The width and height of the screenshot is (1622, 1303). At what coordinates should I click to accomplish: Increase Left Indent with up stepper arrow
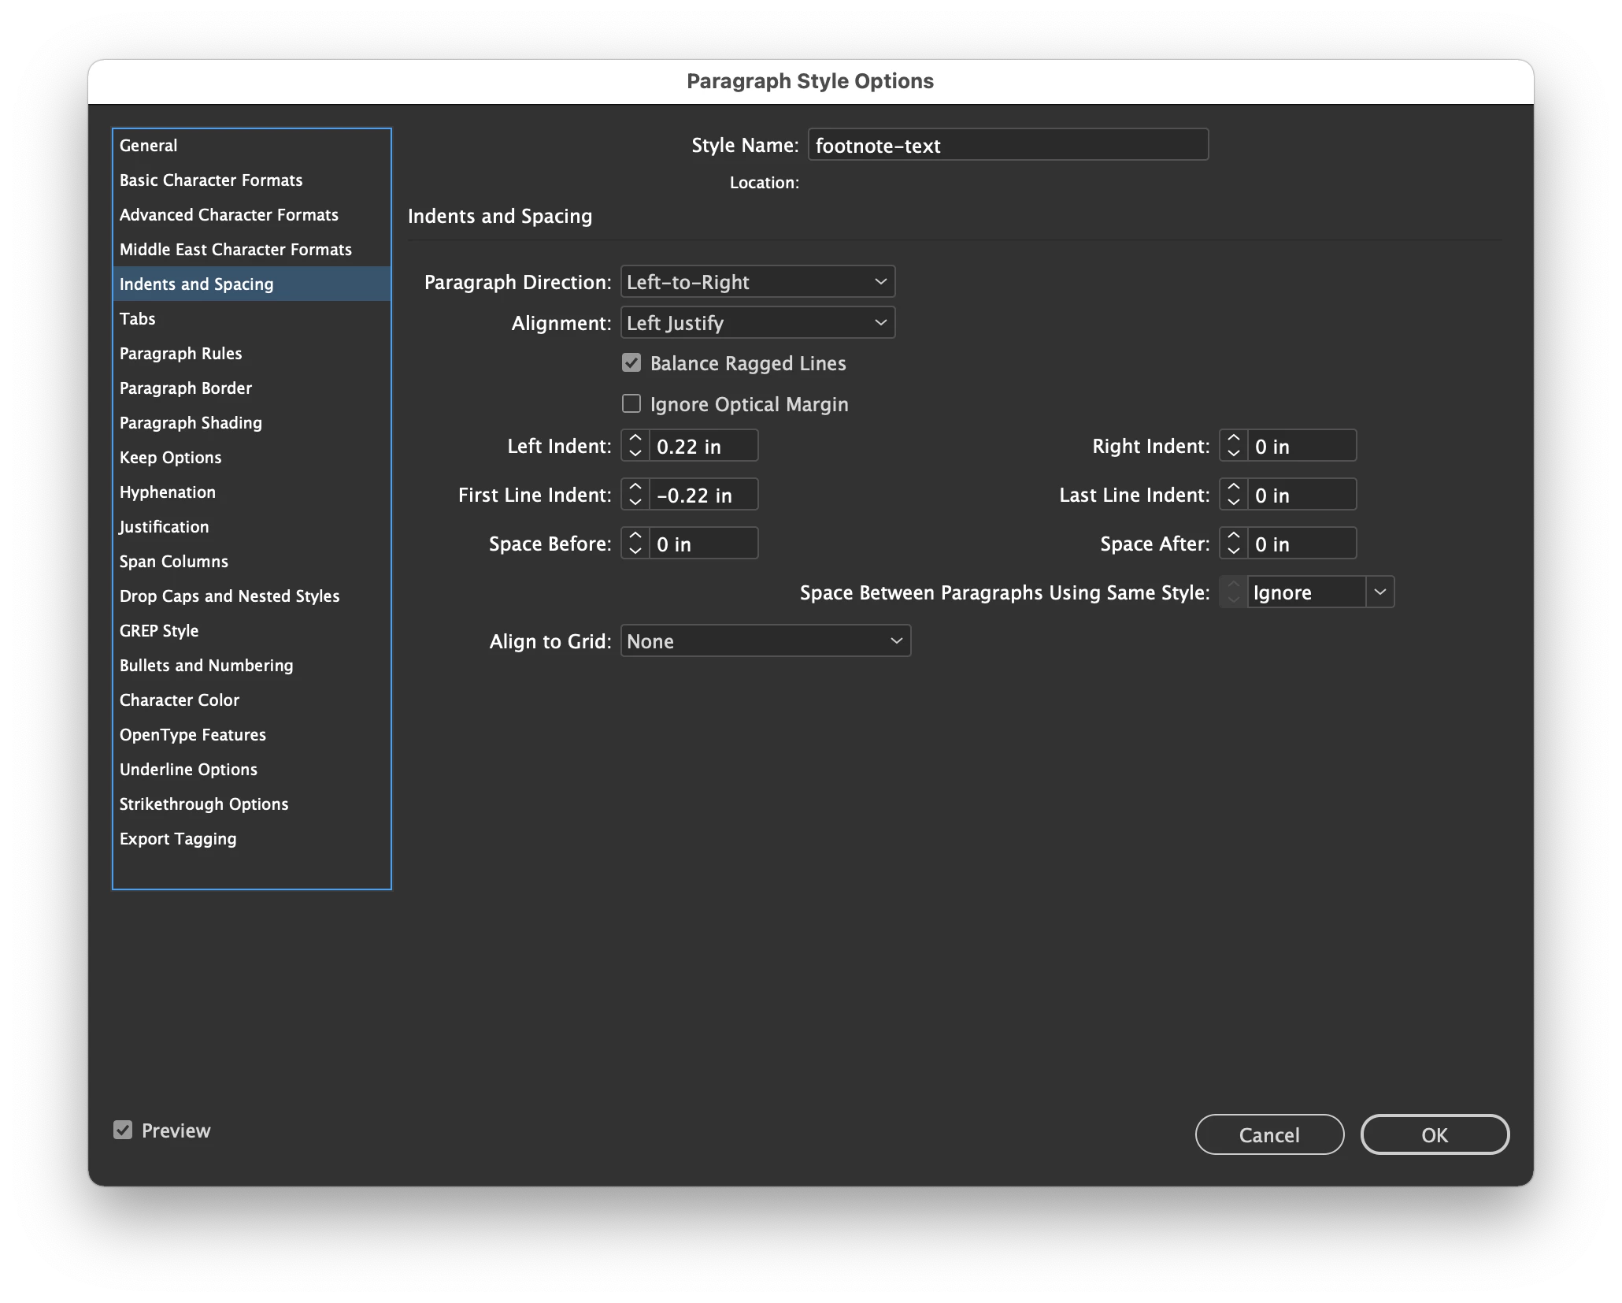point(635,438)
